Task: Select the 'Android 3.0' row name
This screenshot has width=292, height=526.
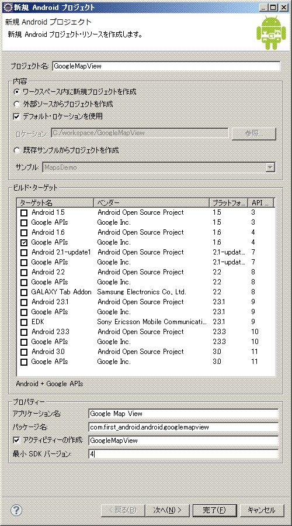Action: coord(48,352)
